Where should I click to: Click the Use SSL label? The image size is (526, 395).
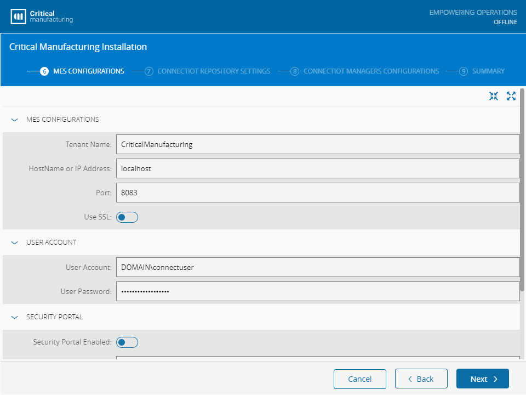tap(98, 217)
